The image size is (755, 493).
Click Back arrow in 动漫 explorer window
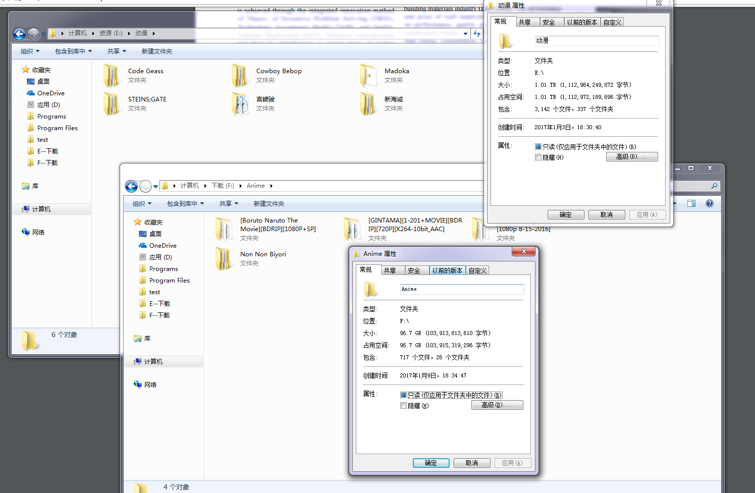[x=19, y=34]
